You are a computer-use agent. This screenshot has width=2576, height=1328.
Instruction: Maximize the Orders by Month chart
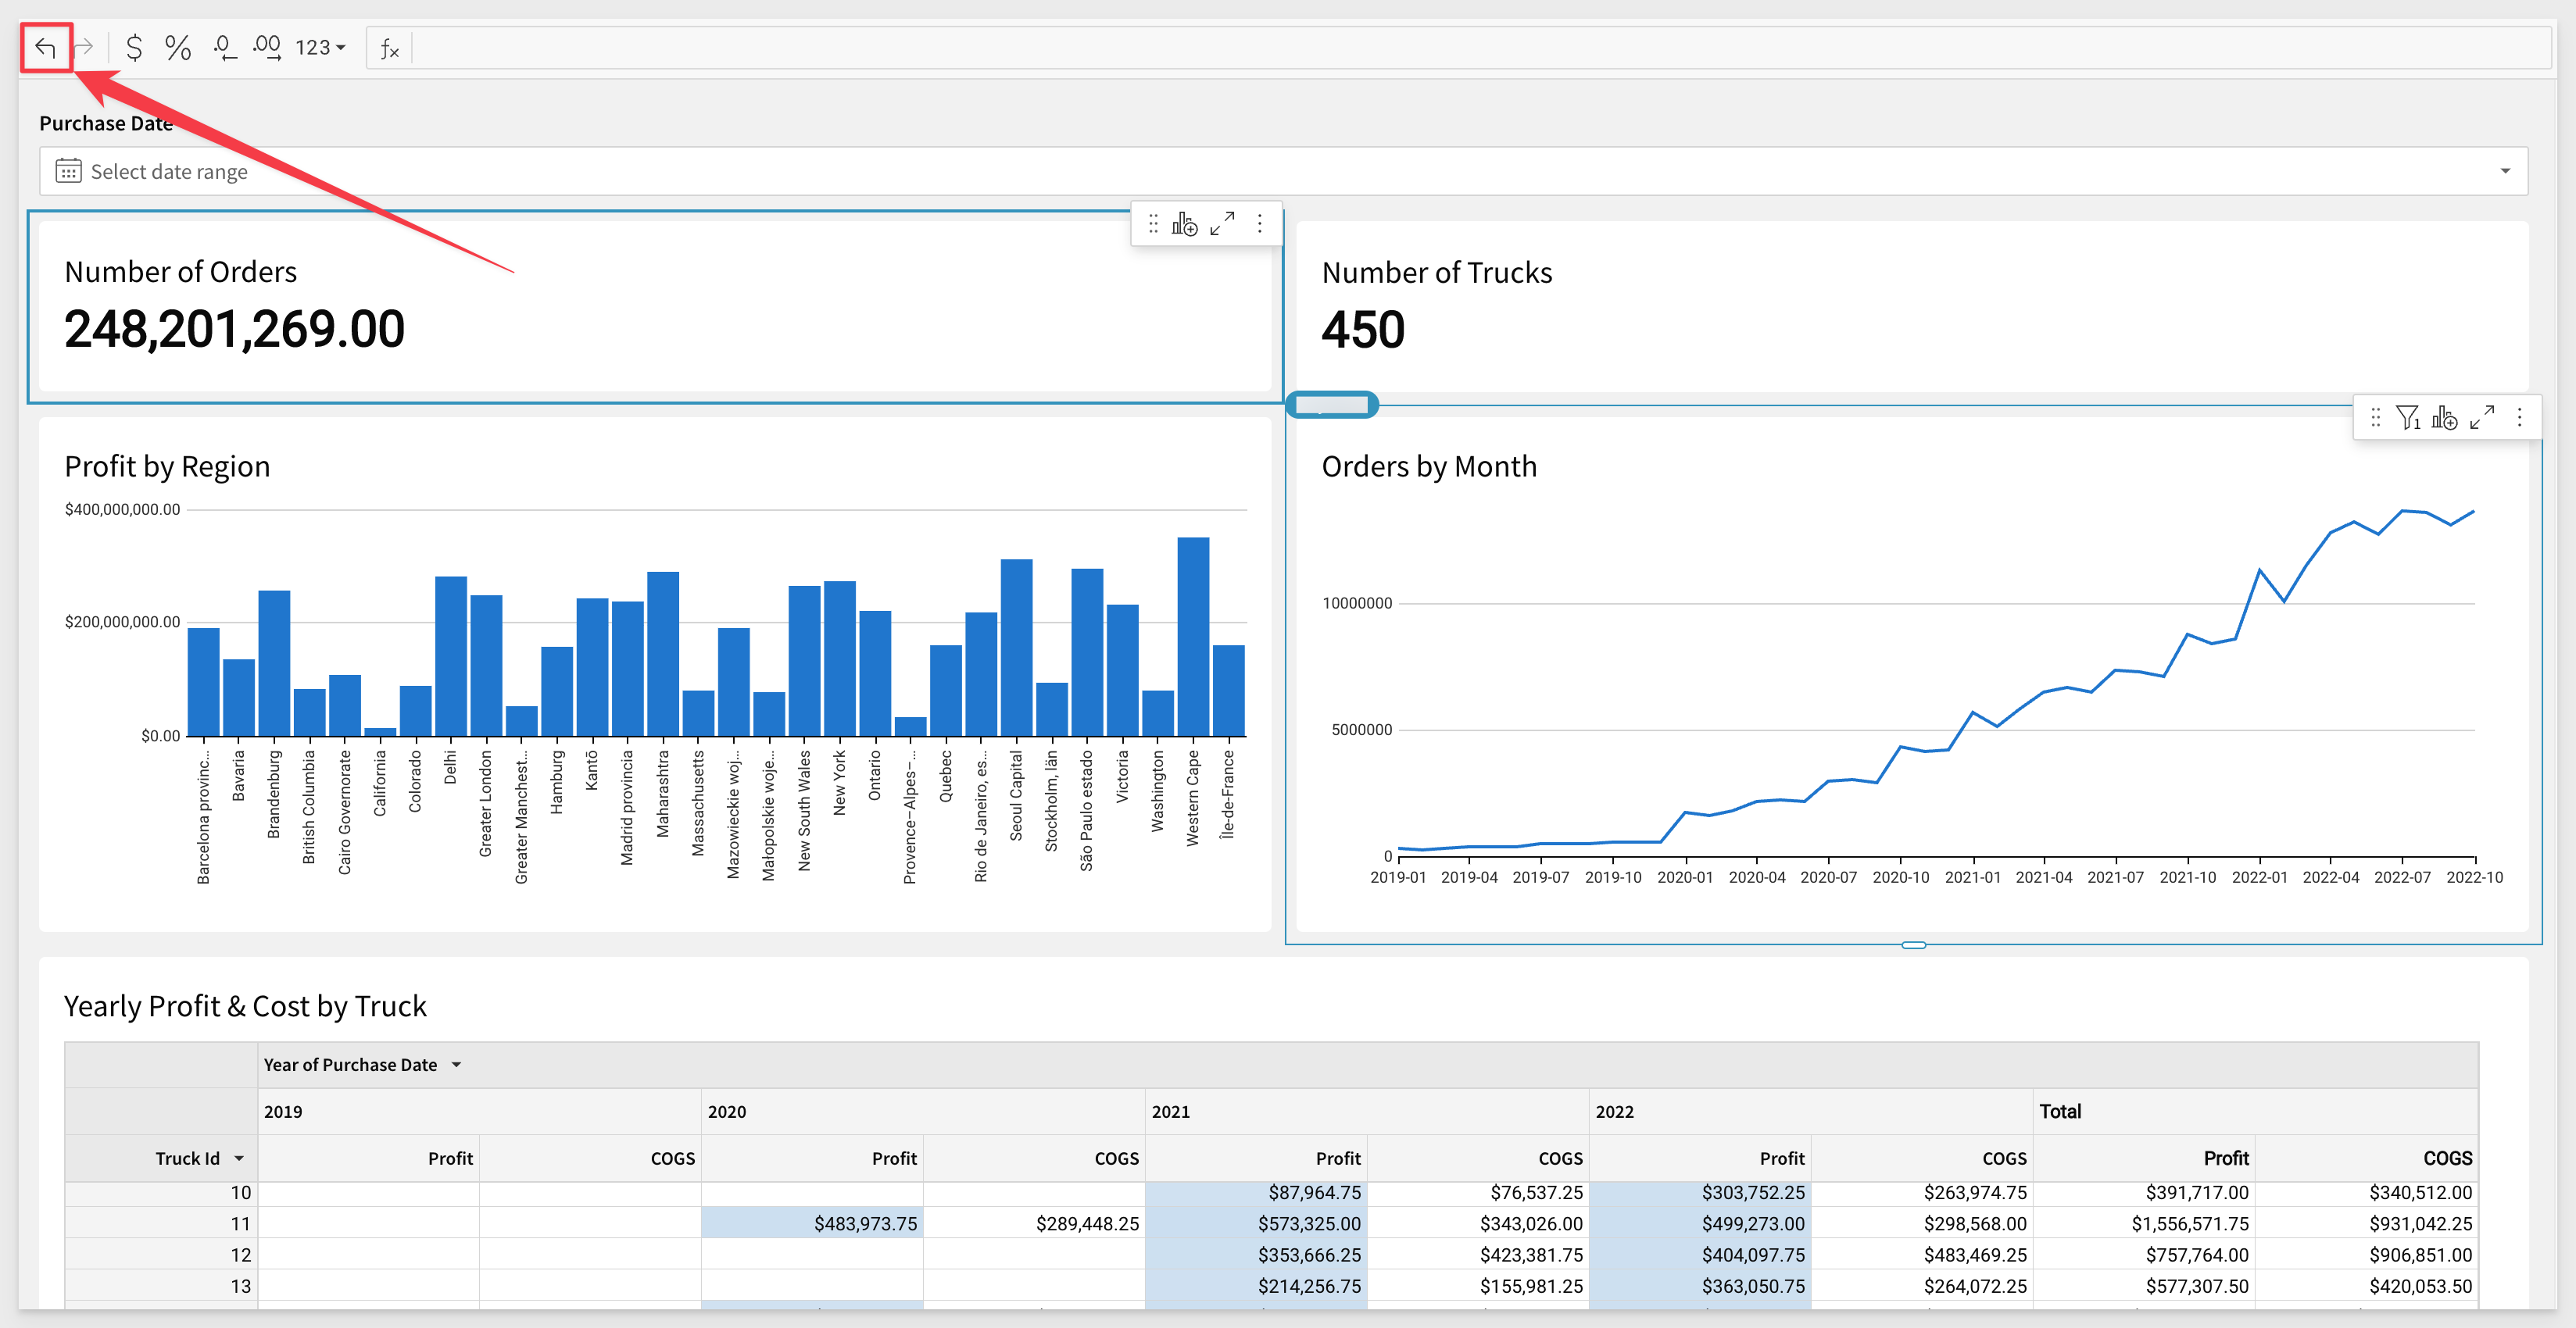(2482, 418)
